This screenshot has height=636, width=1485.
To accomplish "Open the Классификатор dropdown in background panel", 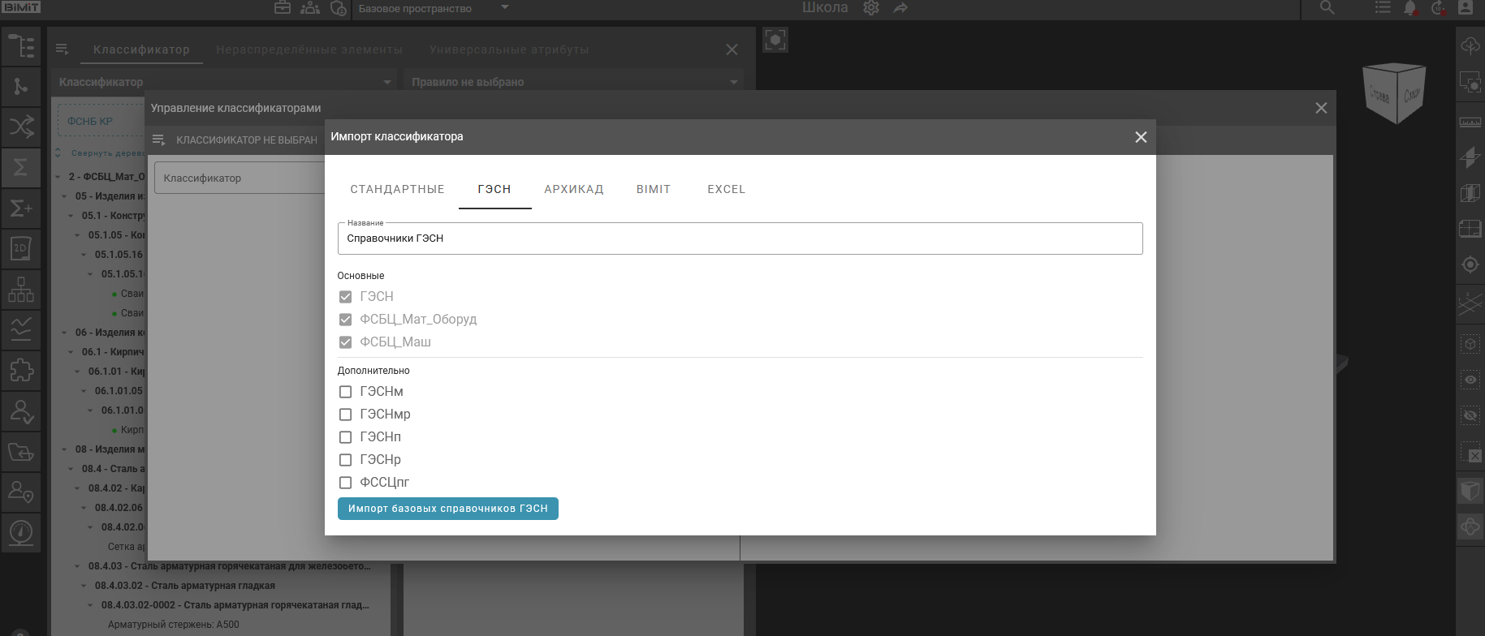I will (x=225, y=82).
